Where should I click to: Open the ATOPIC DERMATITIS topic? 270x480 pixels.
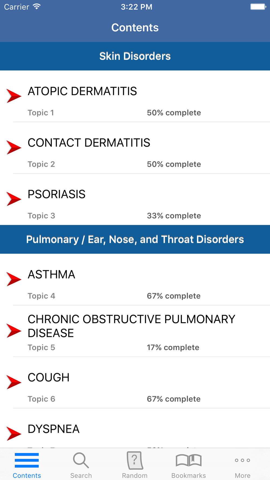(82, 91)
